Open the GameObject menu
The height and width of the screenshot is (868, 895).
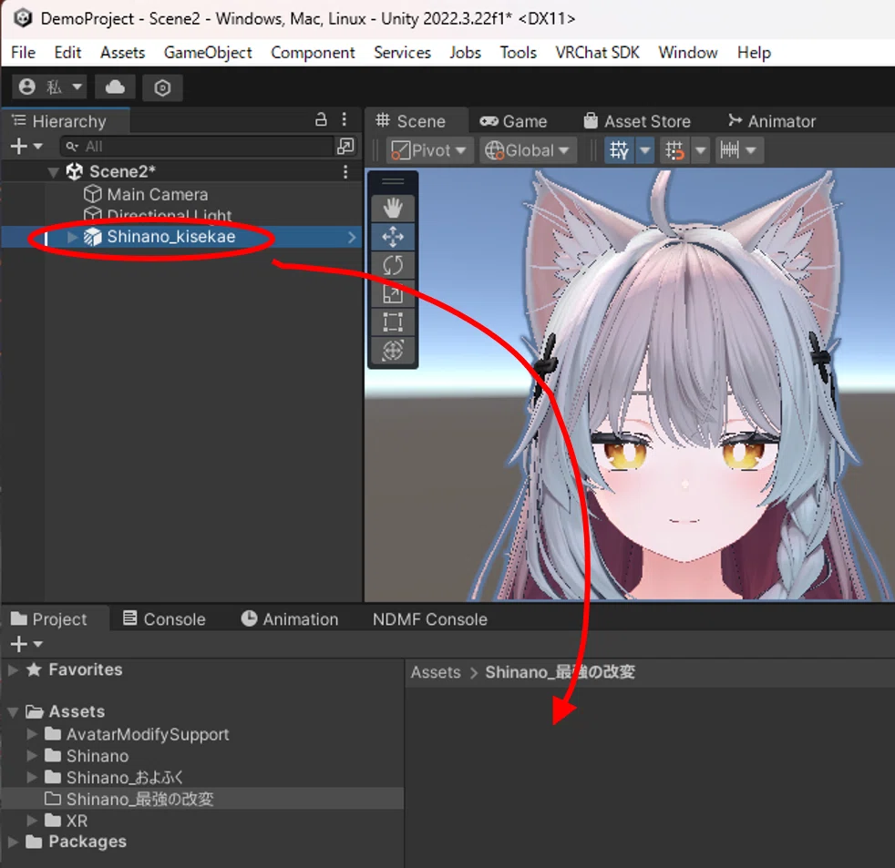point(208,53)
